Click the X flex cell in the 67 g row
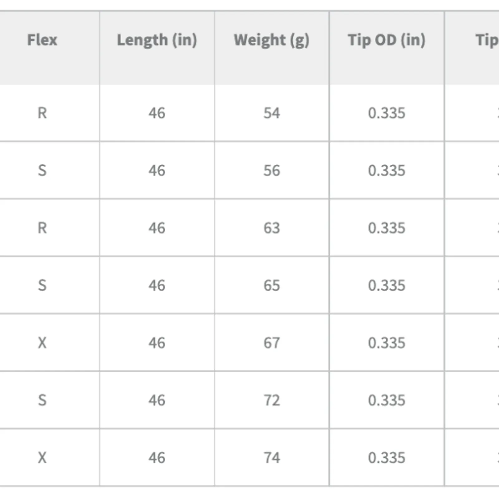499x499 pixels. coord(42,343)
